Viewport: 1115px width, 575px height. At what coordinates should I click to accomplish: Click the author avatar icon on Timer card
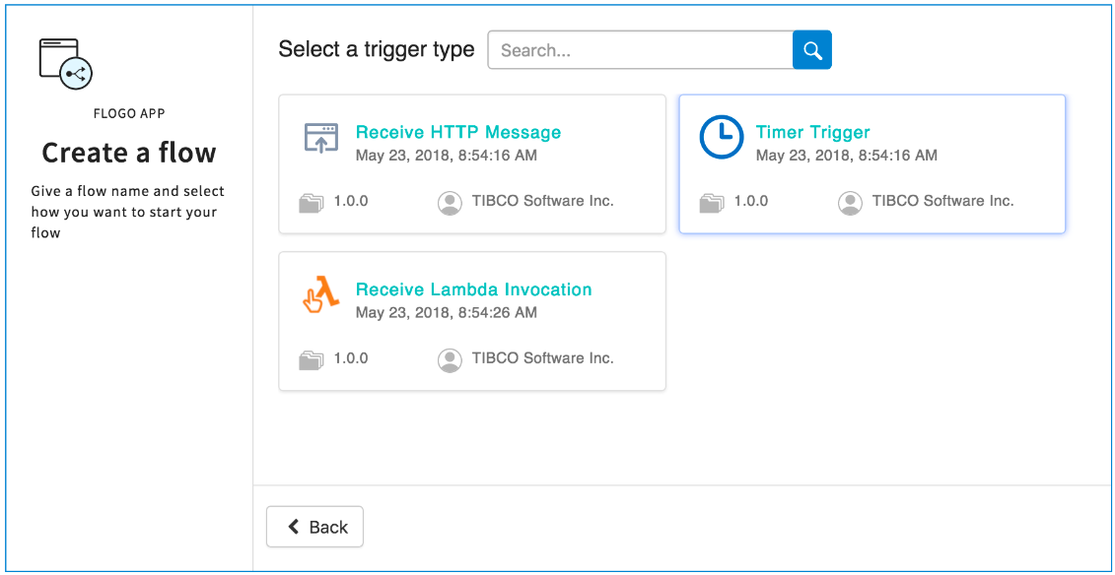(x=850, y=203)
